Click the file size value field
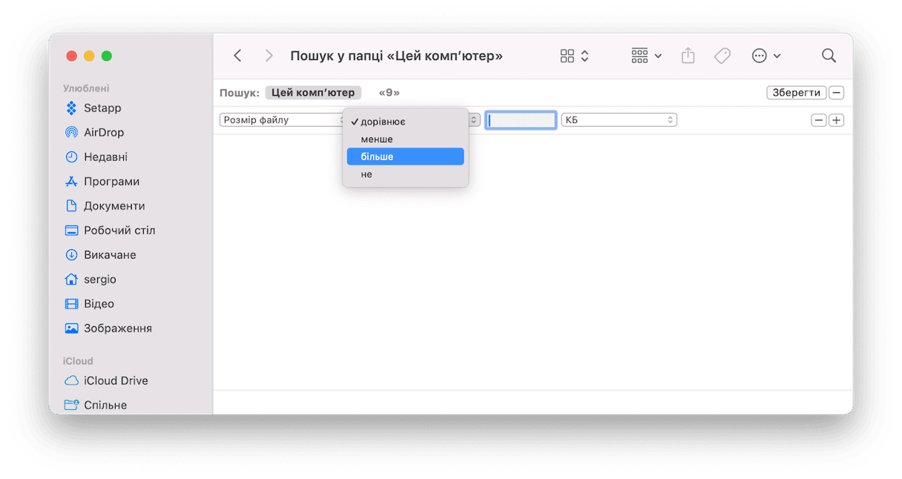The width and height of the screenshot is (902, 479). click(x=521, y=120)
